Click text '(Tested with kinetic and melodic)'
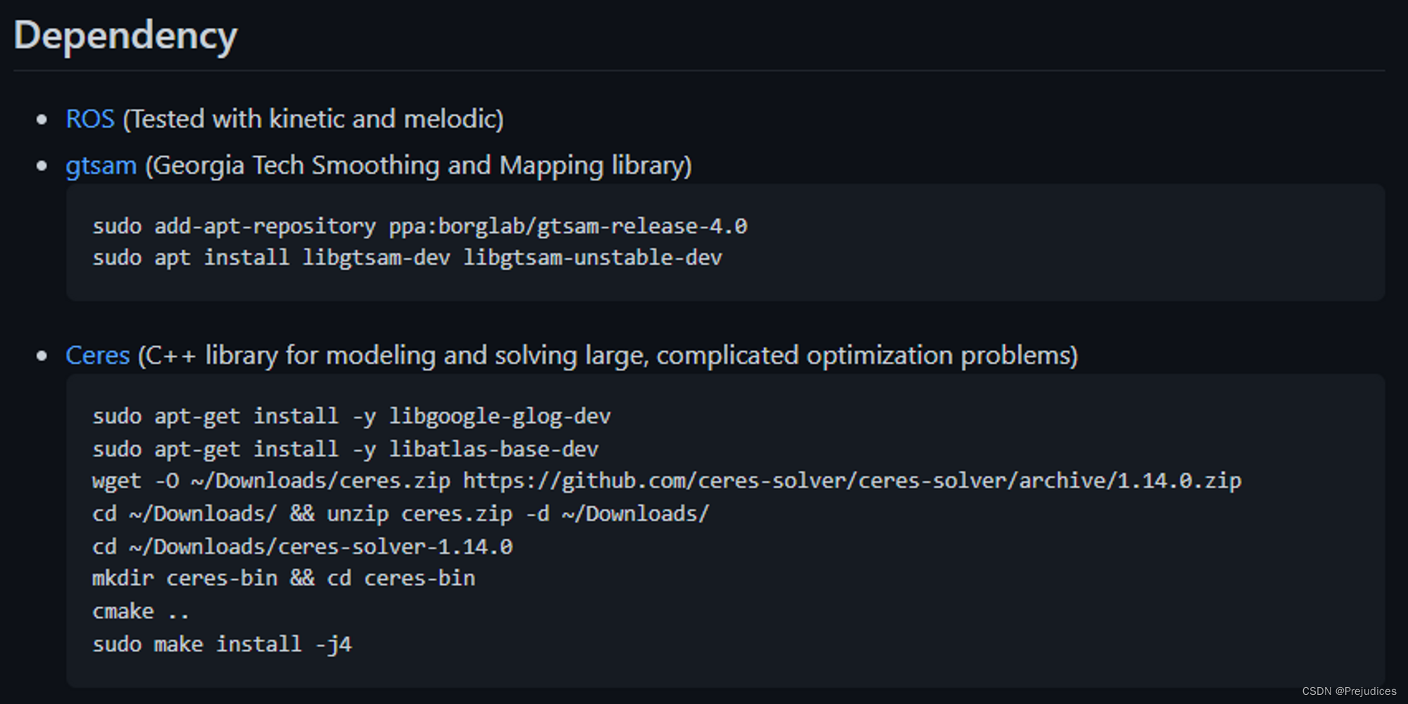Viewport: 1408px width, 704px height. point(313,119)
